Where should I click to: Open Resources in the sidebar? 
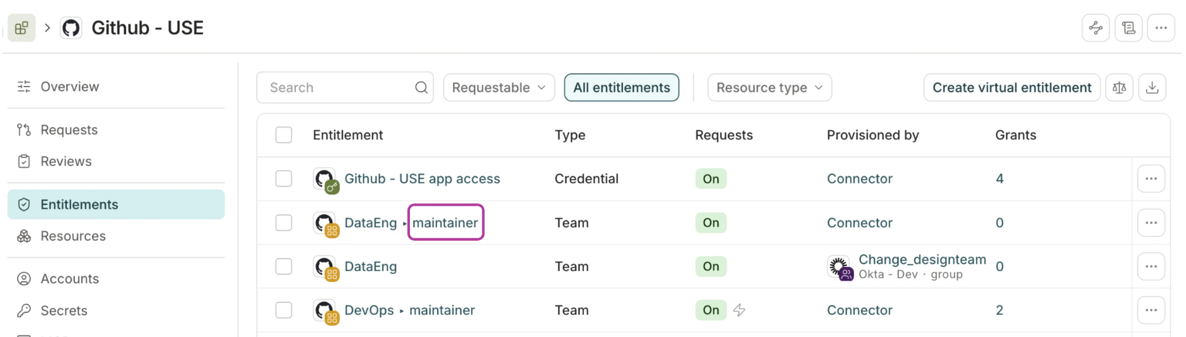point(116,236)
